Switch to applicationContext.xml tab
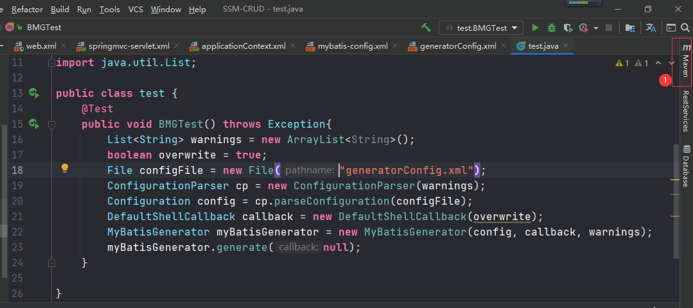This screenshot has height=308, width=693. point(243,46)
